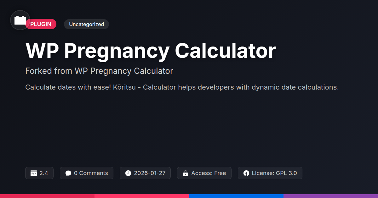Select the red PLUGIN badge

pyautogui.click(x=41, y=24)
